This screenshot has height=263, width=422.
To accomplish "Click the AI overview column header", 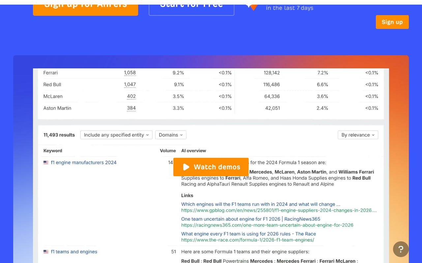I will [x=194, y=151].
